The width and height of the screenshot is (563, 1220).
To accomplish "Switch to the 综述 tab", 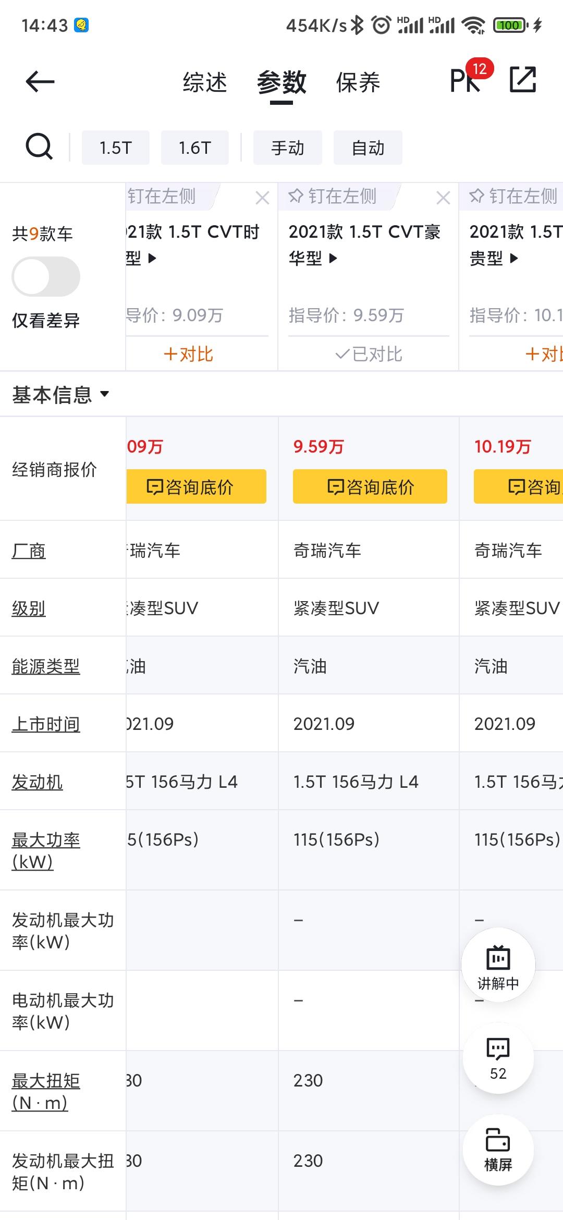I will pyautogui.click(x=205, y=82).
